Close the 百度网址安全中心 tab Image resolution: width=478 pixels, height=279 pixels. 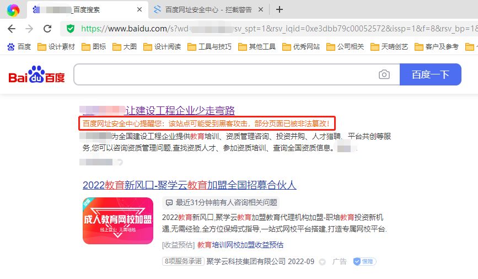(260, 9)
